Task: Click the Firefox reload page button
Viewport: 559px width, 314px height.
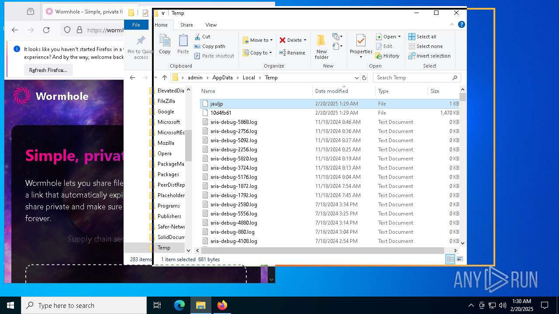Action: tap(46, 30)
